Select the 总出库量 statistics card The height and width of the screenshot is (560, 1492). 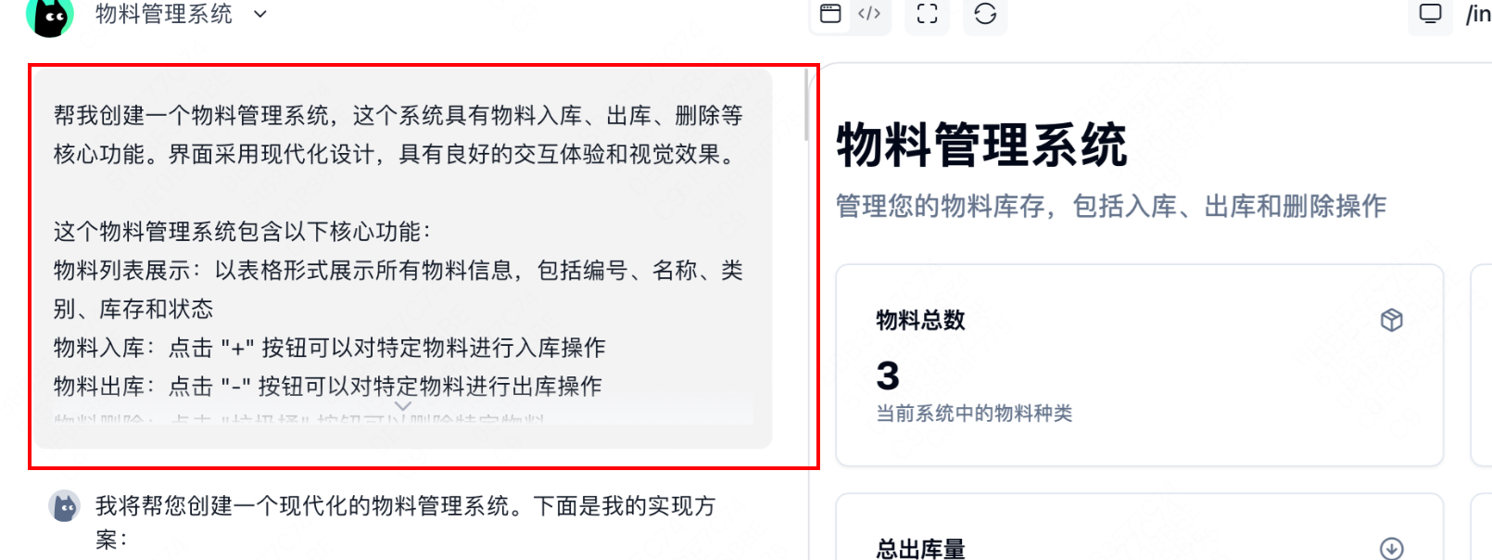pos(1139,527)
